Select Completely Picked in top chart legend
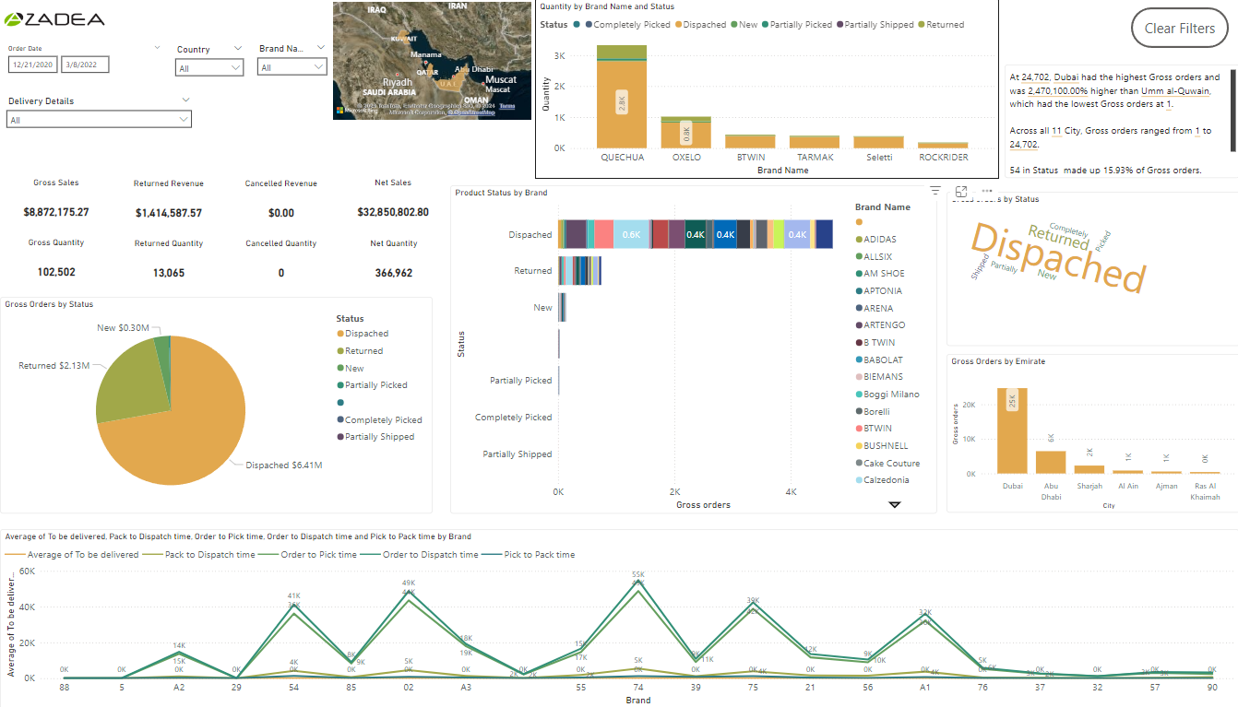This screenshot has height=707, width=1238. [x=626, y=25]
